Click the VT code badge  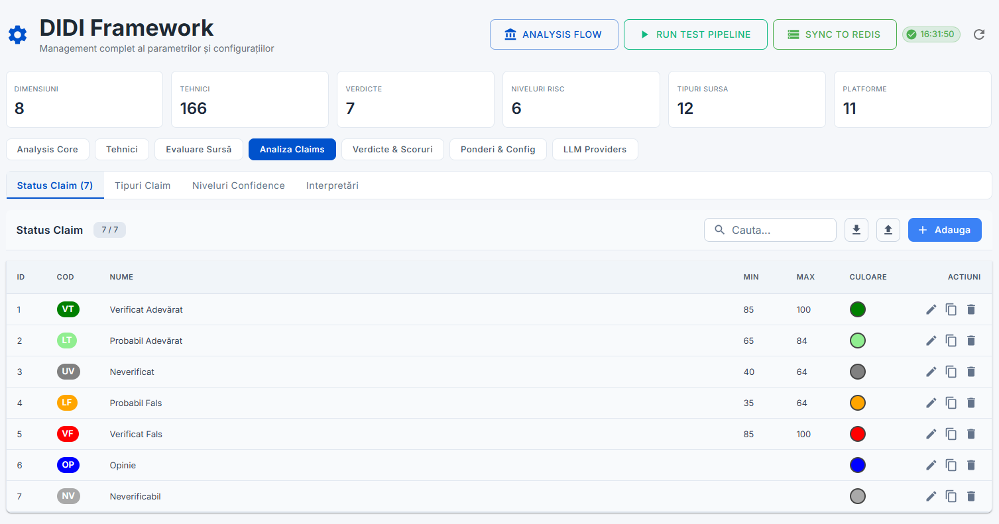(68, 309)
